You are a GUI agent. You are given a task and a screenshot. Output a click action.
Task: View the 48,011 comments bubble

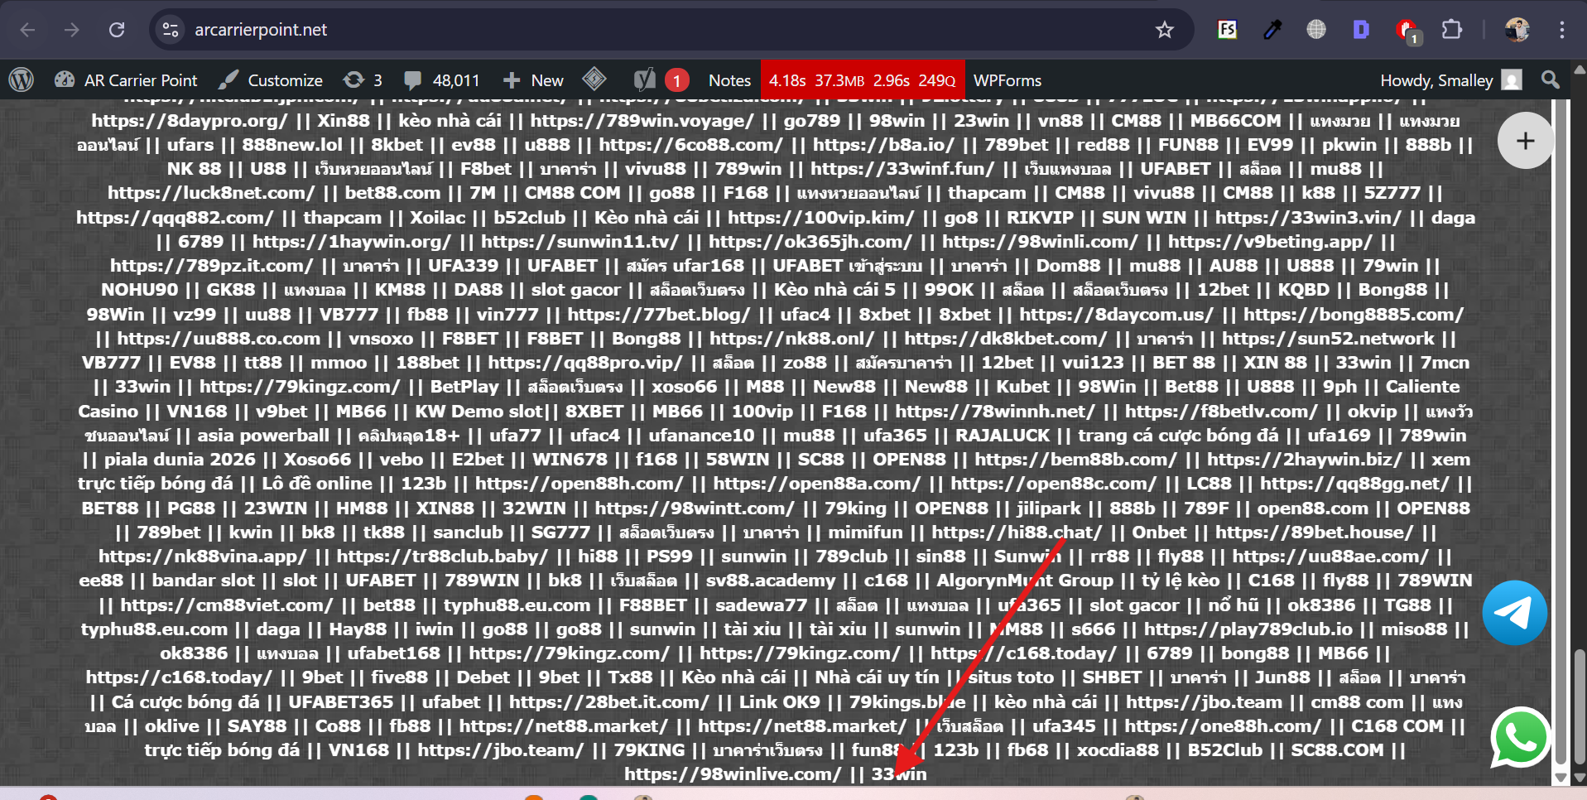[441, 80]
